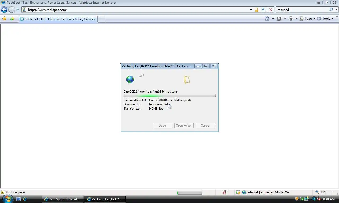Switch to TechSpot taskbar window button
The image size is (339, 203).
[x=62, y=199]
